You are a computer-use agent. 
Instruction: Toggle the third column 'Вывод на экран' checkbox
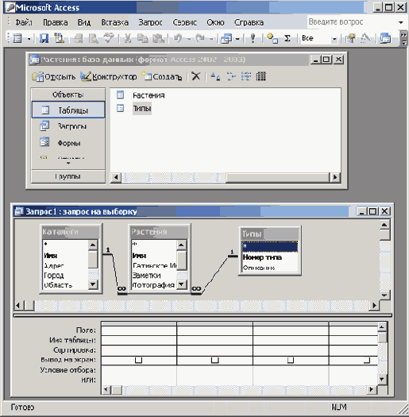pyautogui.click(x=291, y=360)
